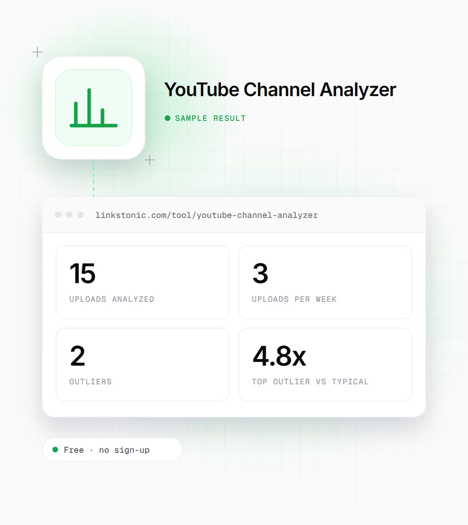Click the middle gray window dot
Screen dimensions: 468x525
tap(69, 215)
